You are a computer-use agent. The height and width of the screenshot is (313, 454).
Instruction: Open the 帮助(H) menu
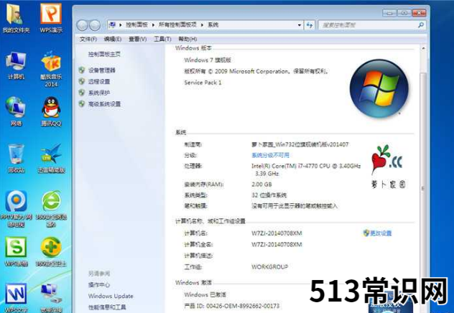coord(187,39)
